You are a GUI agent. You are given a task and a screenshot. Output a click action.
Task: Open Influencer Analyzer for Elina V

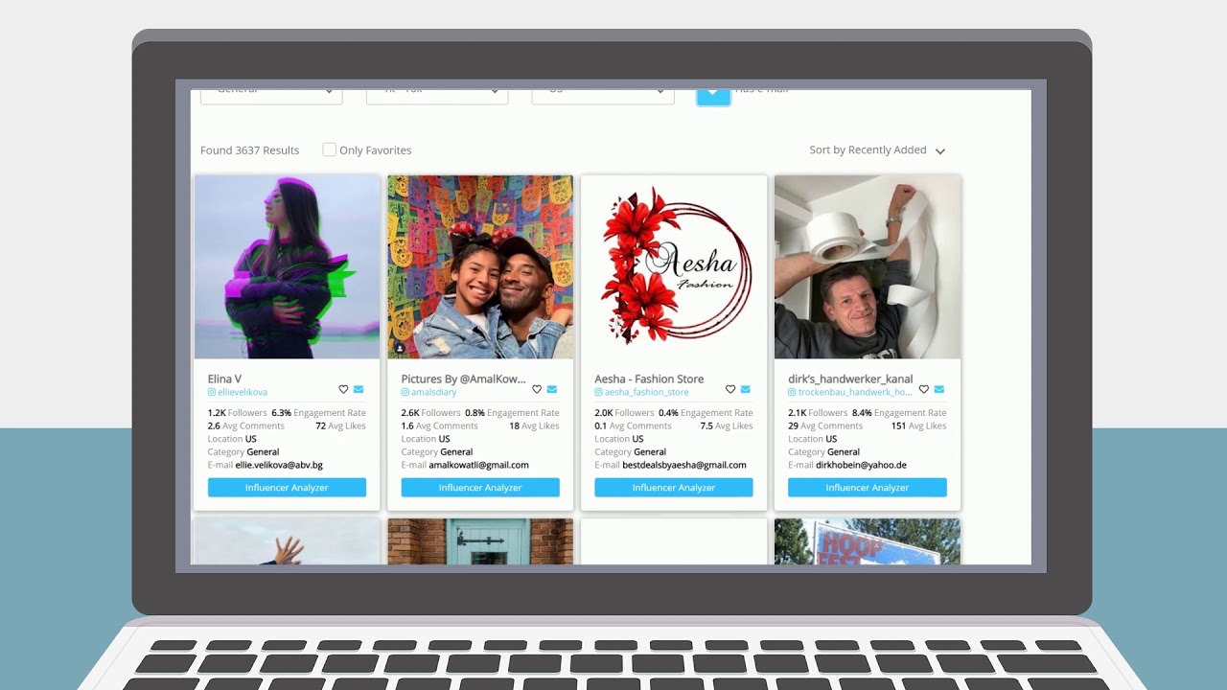[x=287, y=488]
